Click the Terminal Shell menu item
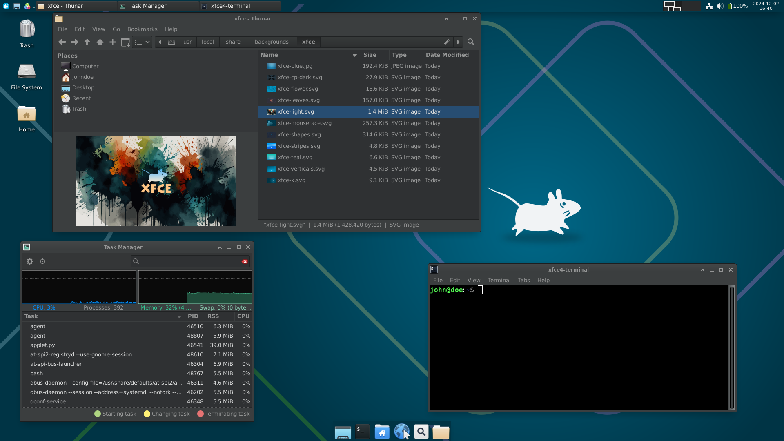The width and height of the screenshot is (784, 441). pyautogui.click(x=499, y=280)
